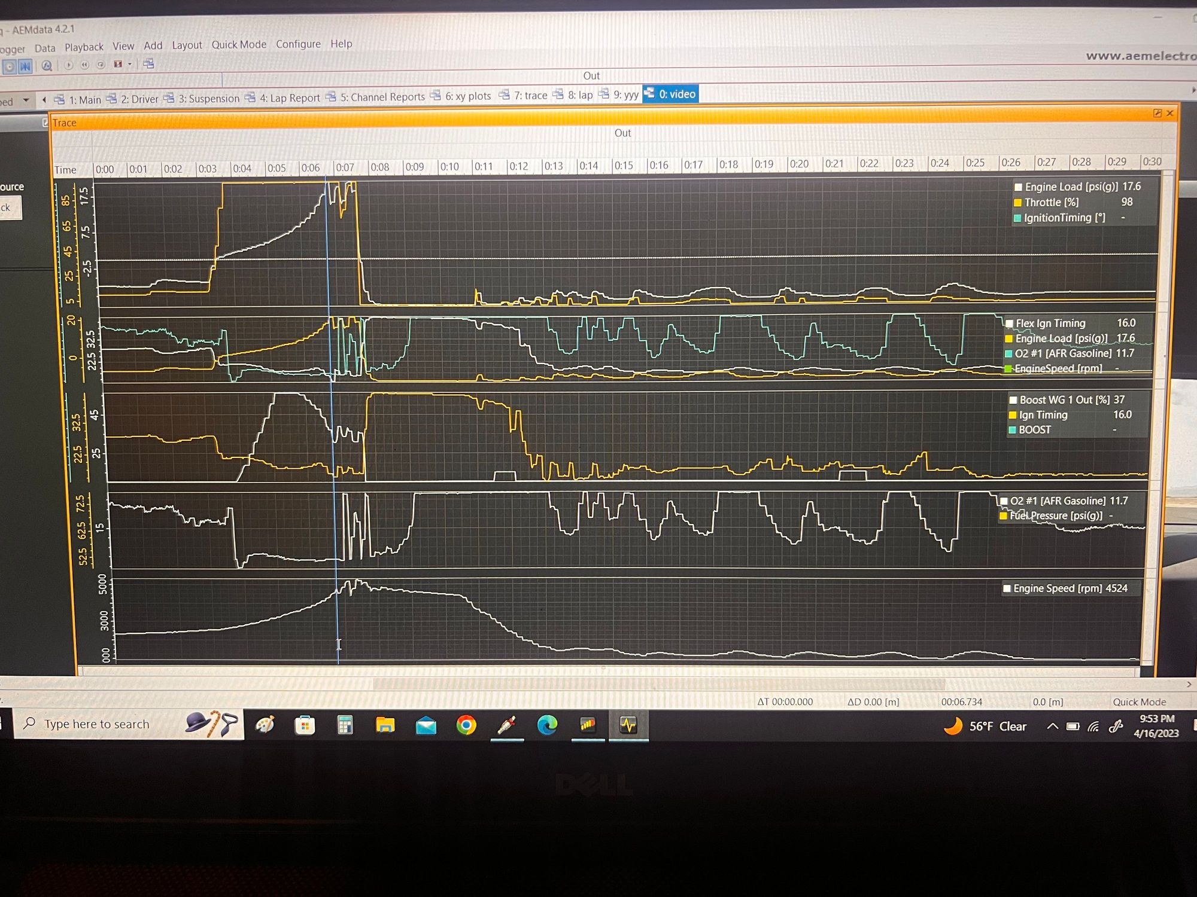This screenshot has height=897, width=1197.
Task: Click the Throttle [%] legend color swatch
Action: 1017,203
